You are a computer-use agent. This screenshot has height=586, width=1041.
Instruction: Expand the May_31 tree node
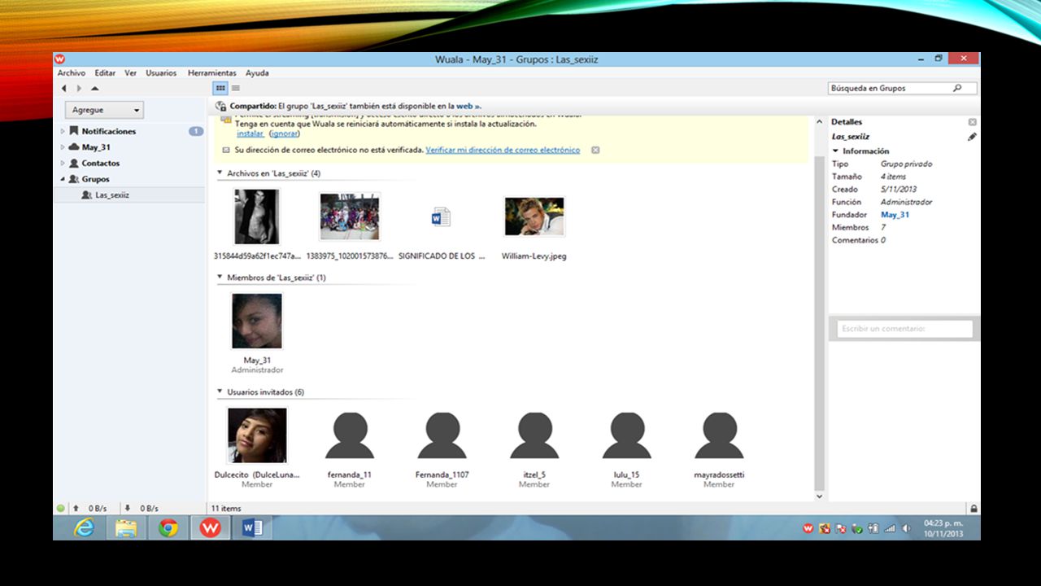(63, 147)
